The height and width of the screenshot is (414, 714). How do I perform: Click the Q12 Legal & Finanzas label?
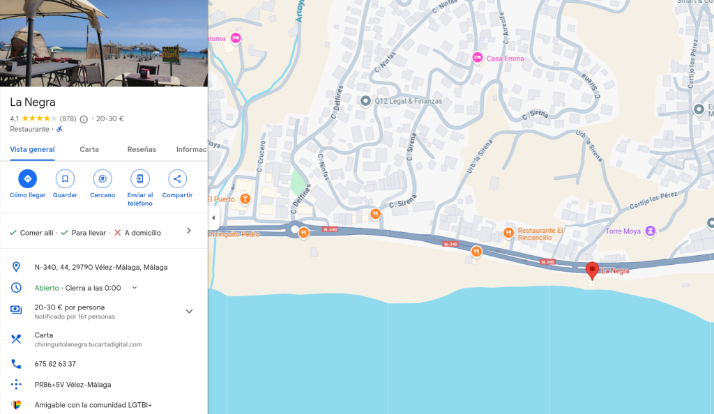[409, 101]
